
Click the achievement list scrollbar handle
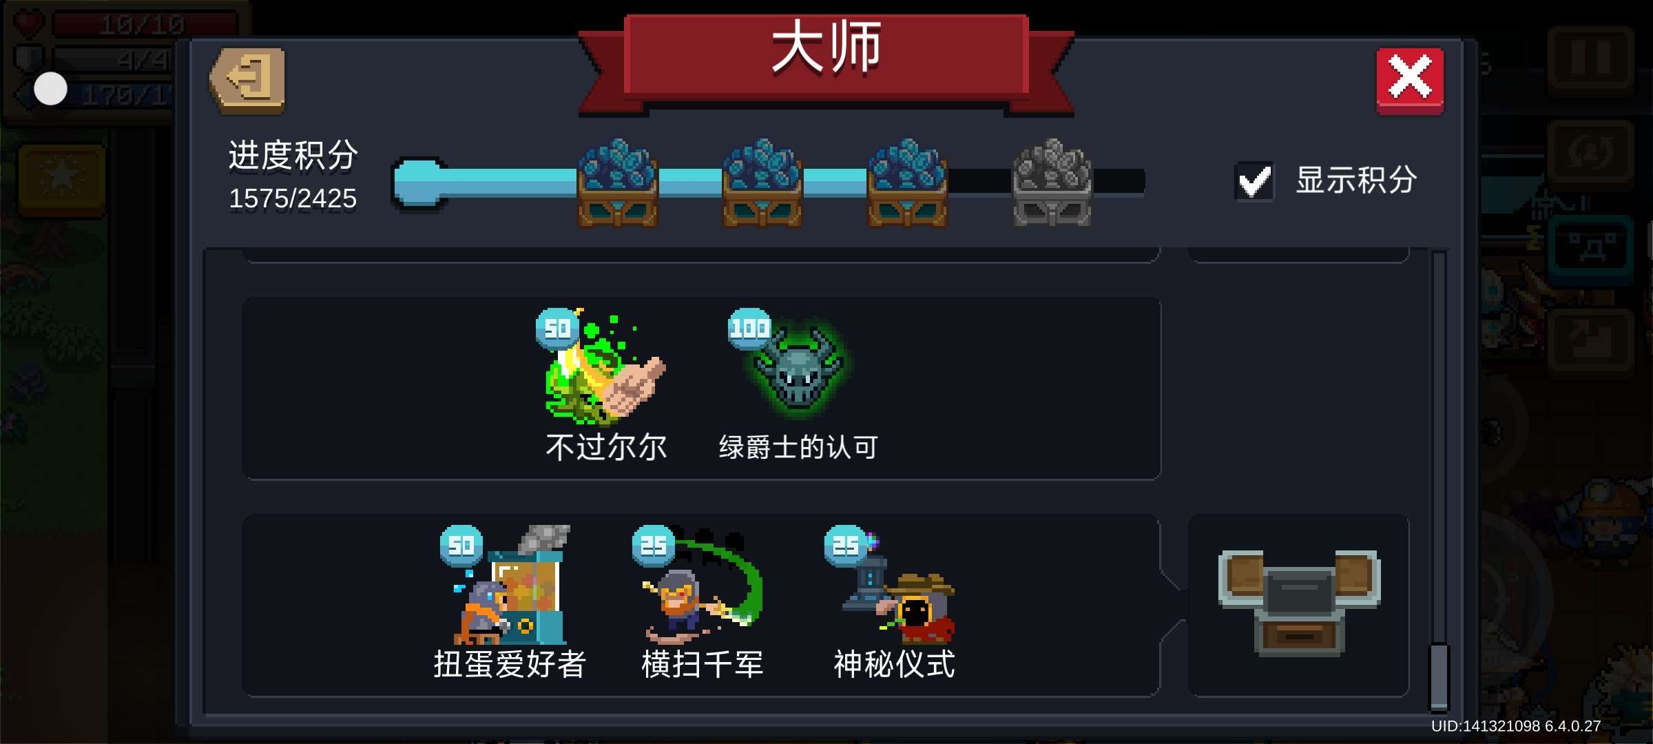[1439, 676]
